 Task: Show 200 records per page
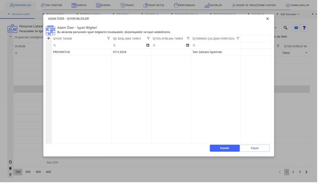point(28,172)
